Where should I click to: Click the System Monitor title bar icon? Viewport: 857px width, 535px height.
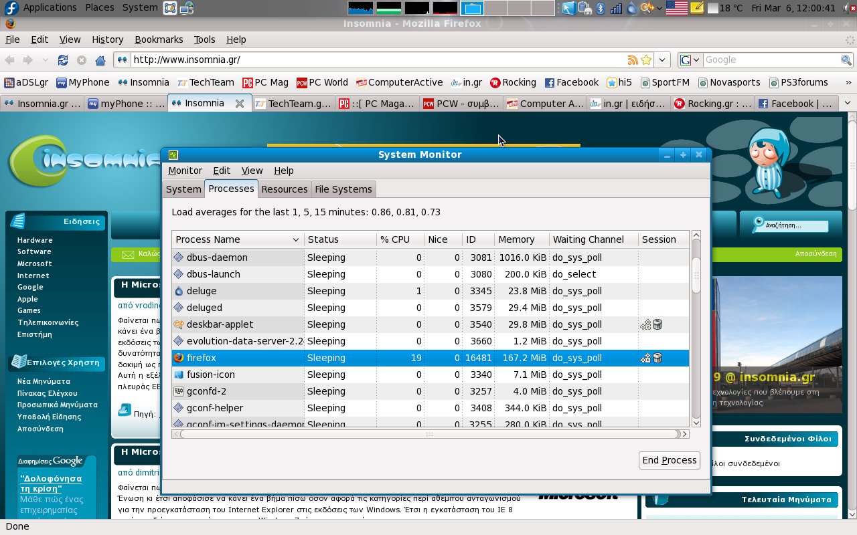pos(173,154)
